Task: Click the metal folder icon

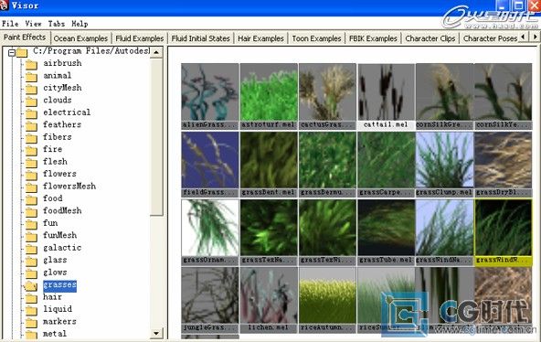Action: point(31,335)
